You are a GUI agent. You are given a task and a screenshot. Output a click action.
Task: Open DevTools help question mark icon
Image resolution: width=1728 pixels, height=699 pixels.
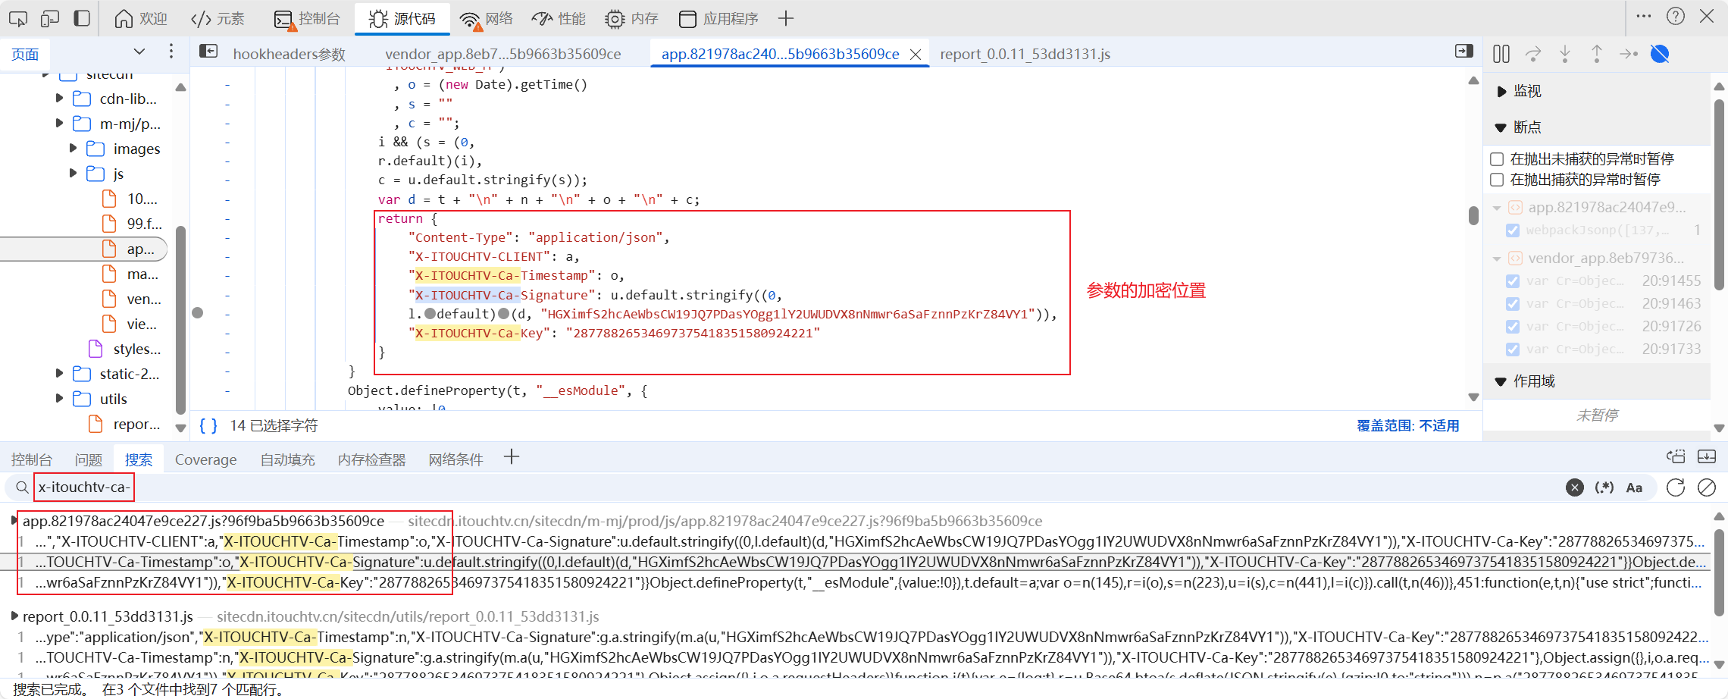1676,16
